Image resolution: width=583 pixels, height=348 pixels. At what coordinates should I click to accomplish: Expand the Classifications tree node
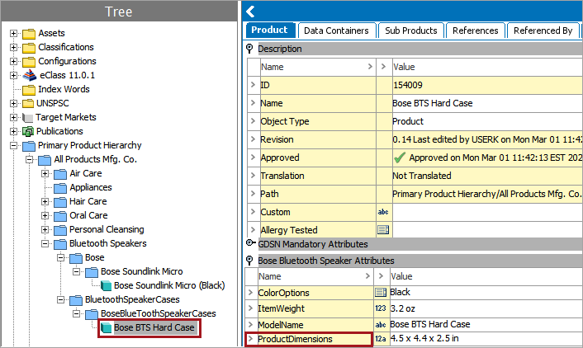[13, 48]
